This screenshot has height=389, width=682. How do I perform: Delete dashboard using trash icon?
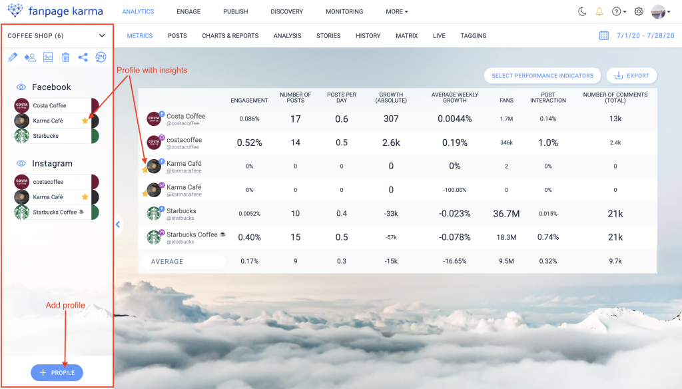click(65, 57)
